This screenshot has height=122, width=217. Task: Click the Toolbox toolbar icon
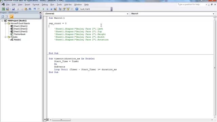coord(72,9)
